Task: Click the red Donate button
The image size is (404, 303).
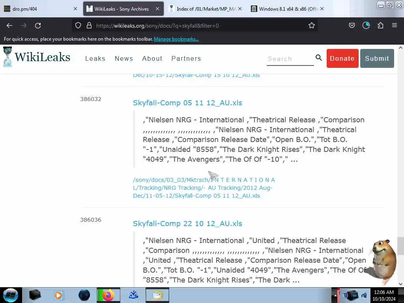Action: pos(342,58)
